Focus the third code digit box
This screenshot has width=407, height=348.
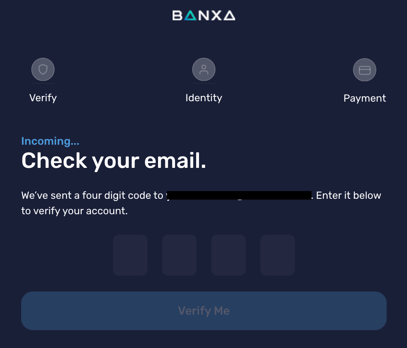228,255
